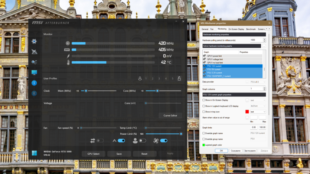Select user profile slot 5
The width and height of the screenshot is (310, 174).
coord(172,79)
